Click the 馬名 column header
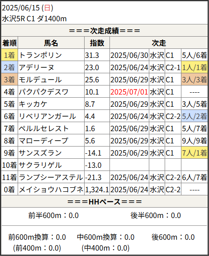This screenshot has height=256, width=209. click(x=51, y=43)
